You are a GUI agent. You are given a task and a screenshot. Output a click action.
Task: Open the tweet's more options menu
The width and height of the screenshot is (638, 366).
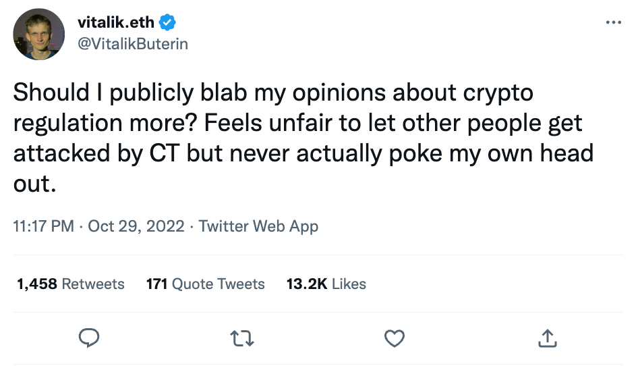coord(613,23)
